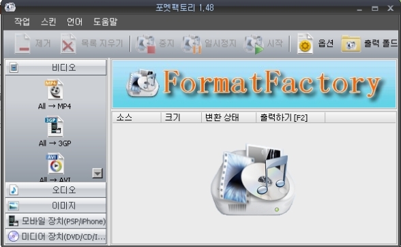Close the 포멧팩토리 window
The width and height of the screenshot is (401, 247).
click(x=390, y=8)
